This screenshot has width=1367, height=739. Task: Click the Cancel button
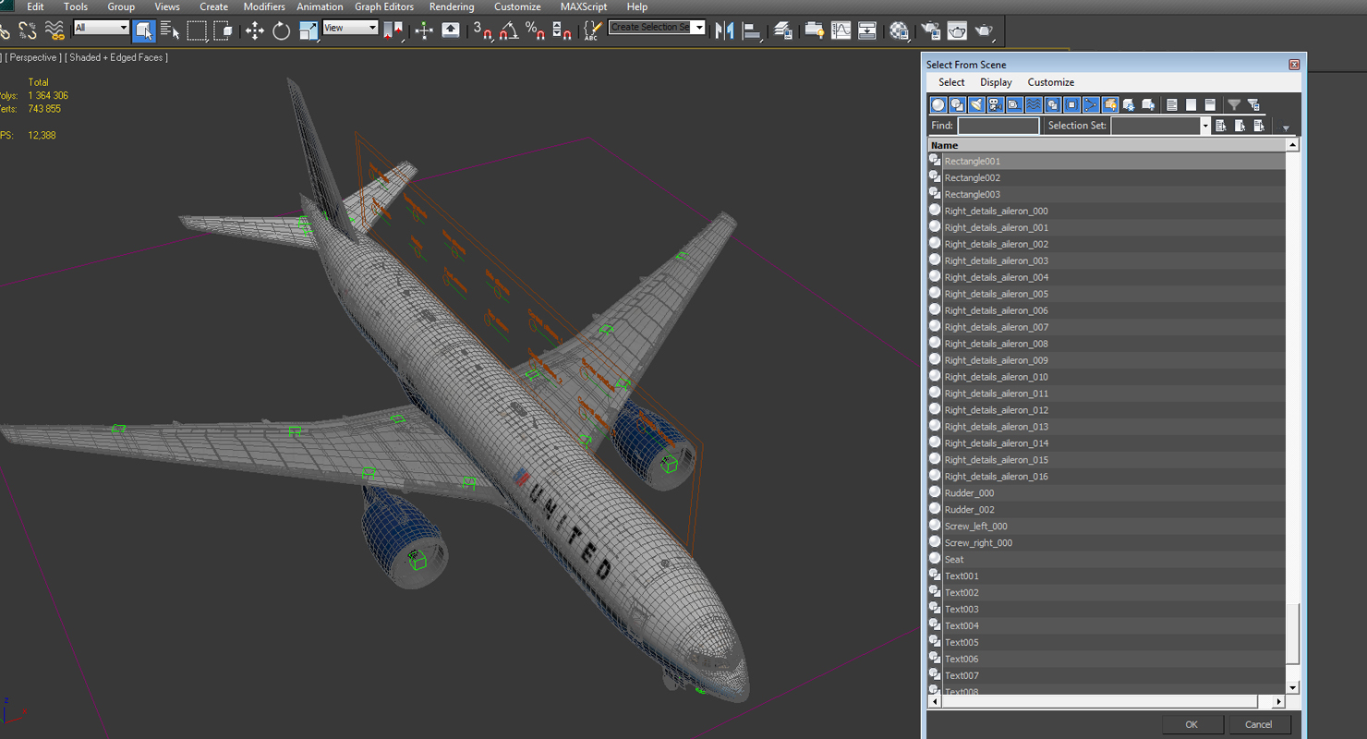1258,725
